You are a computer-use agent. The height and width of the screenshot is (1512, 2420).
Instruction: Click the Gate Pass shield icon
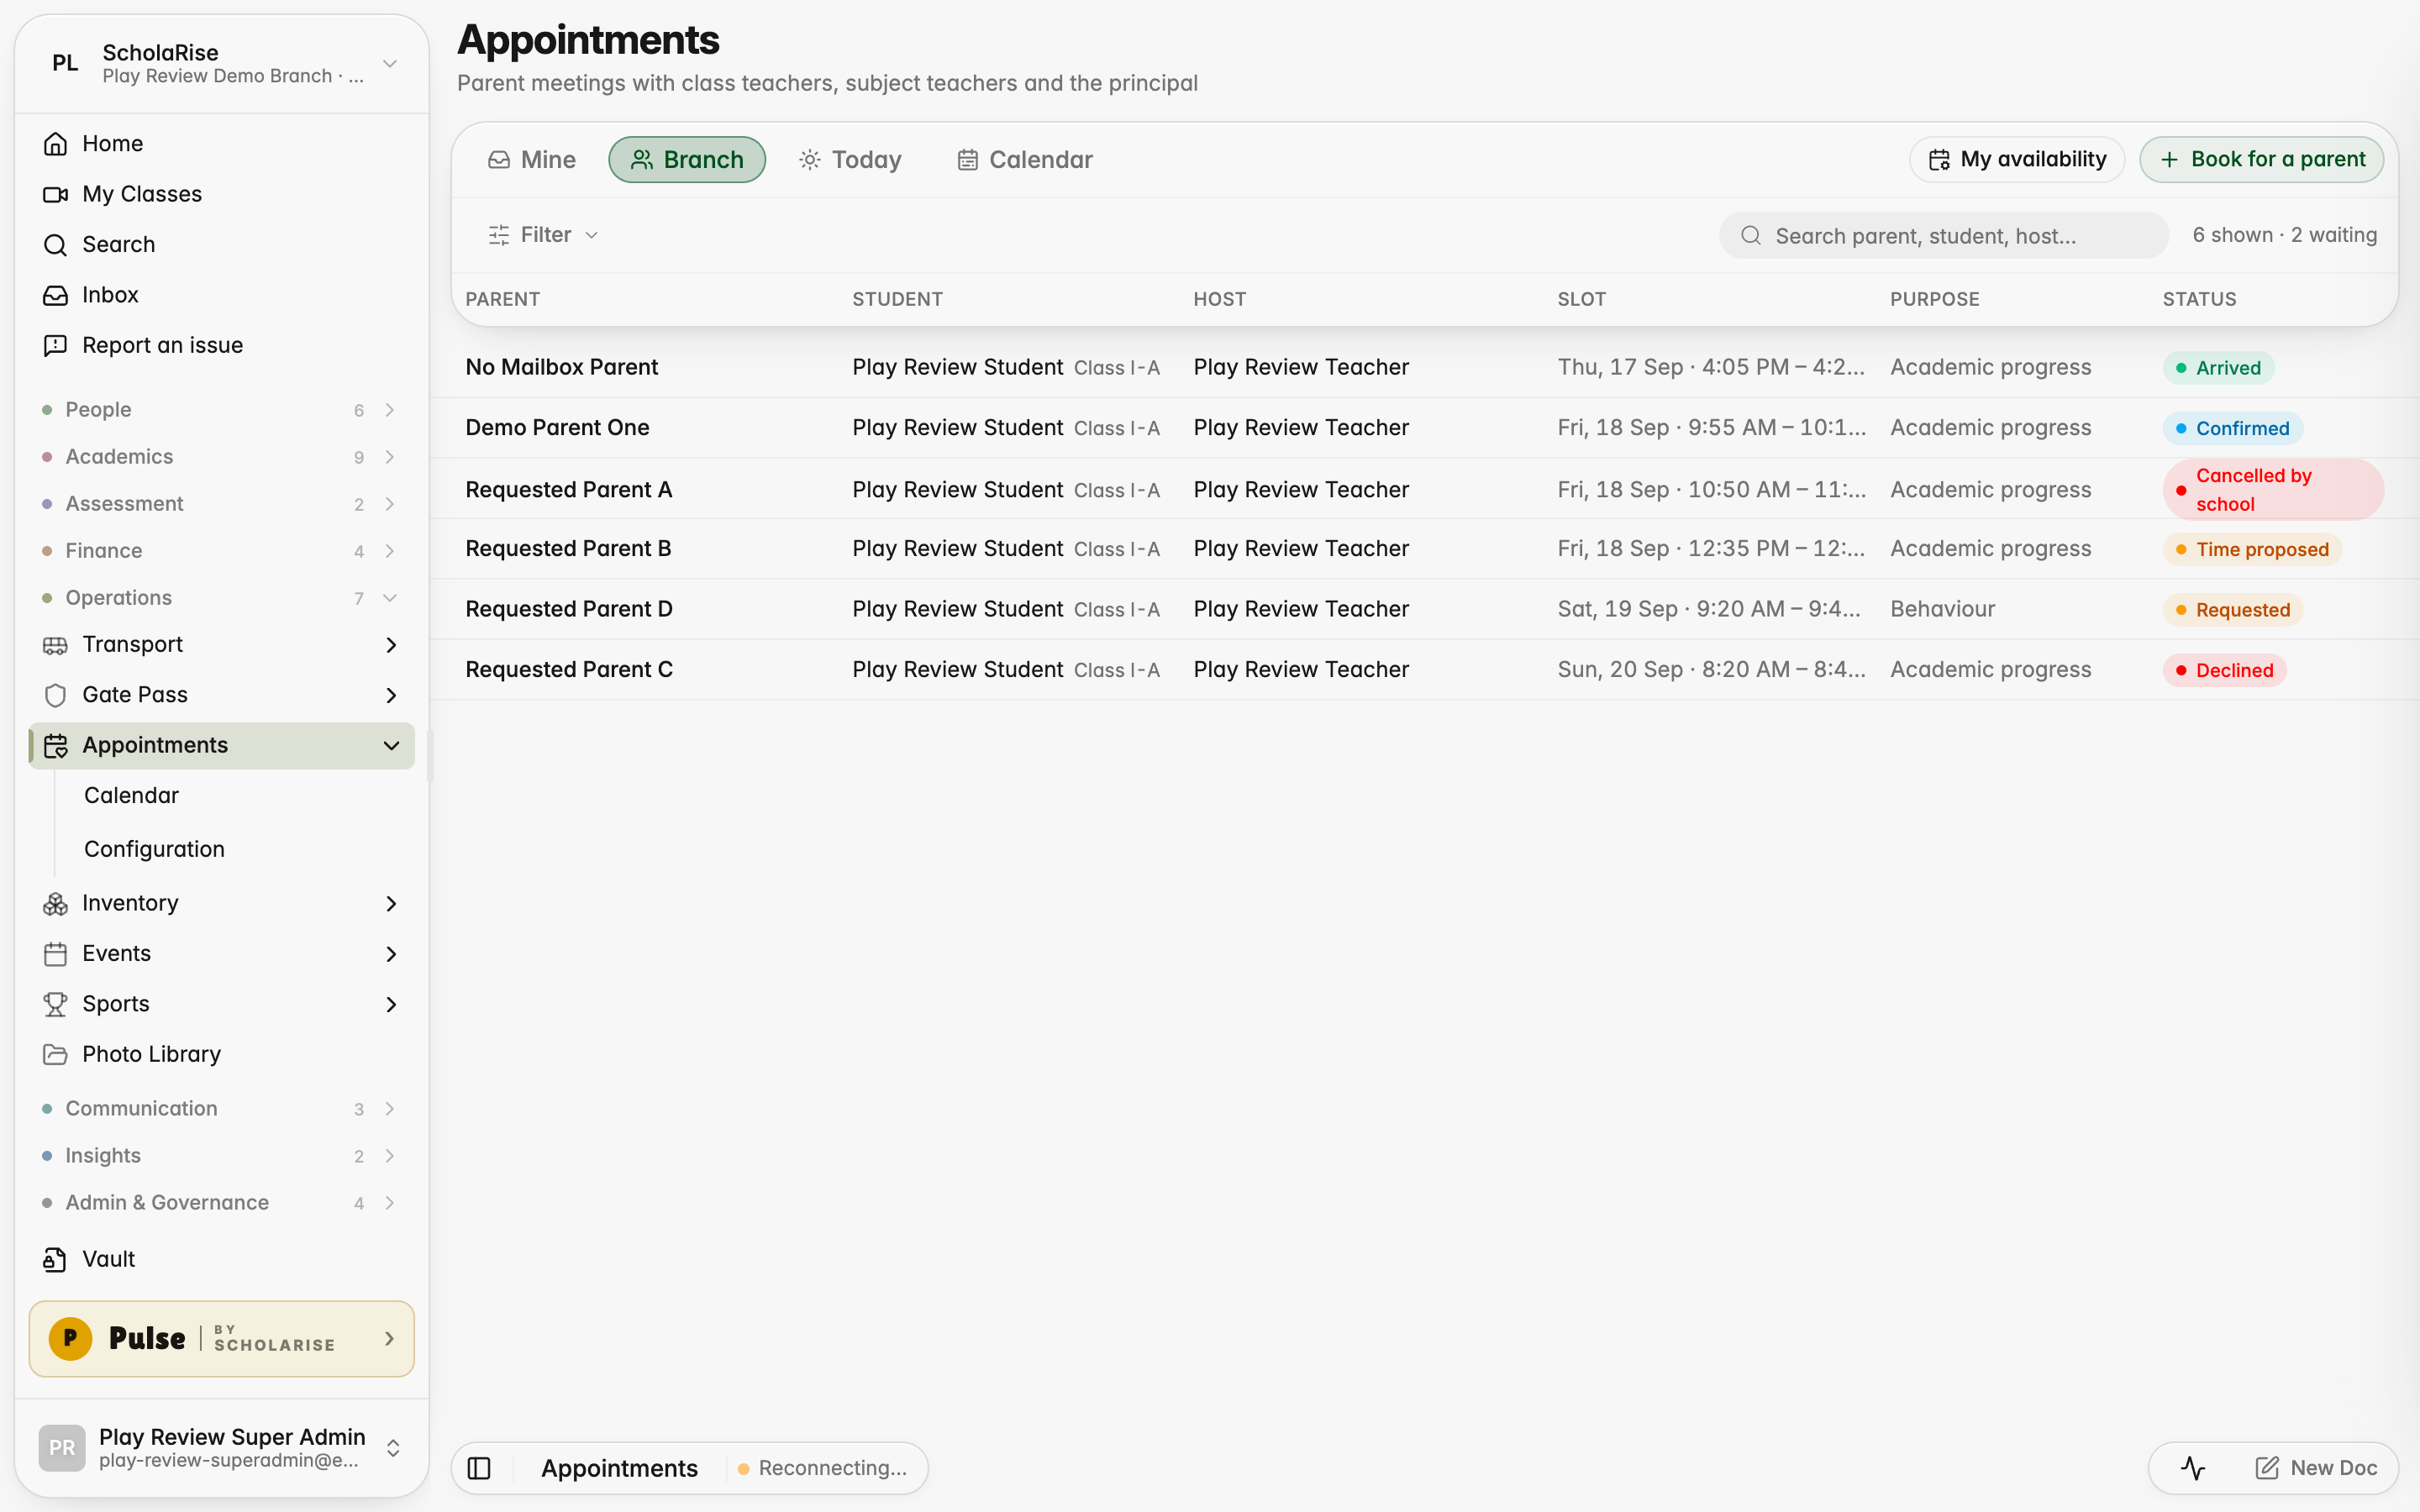(x=55, y=695)
